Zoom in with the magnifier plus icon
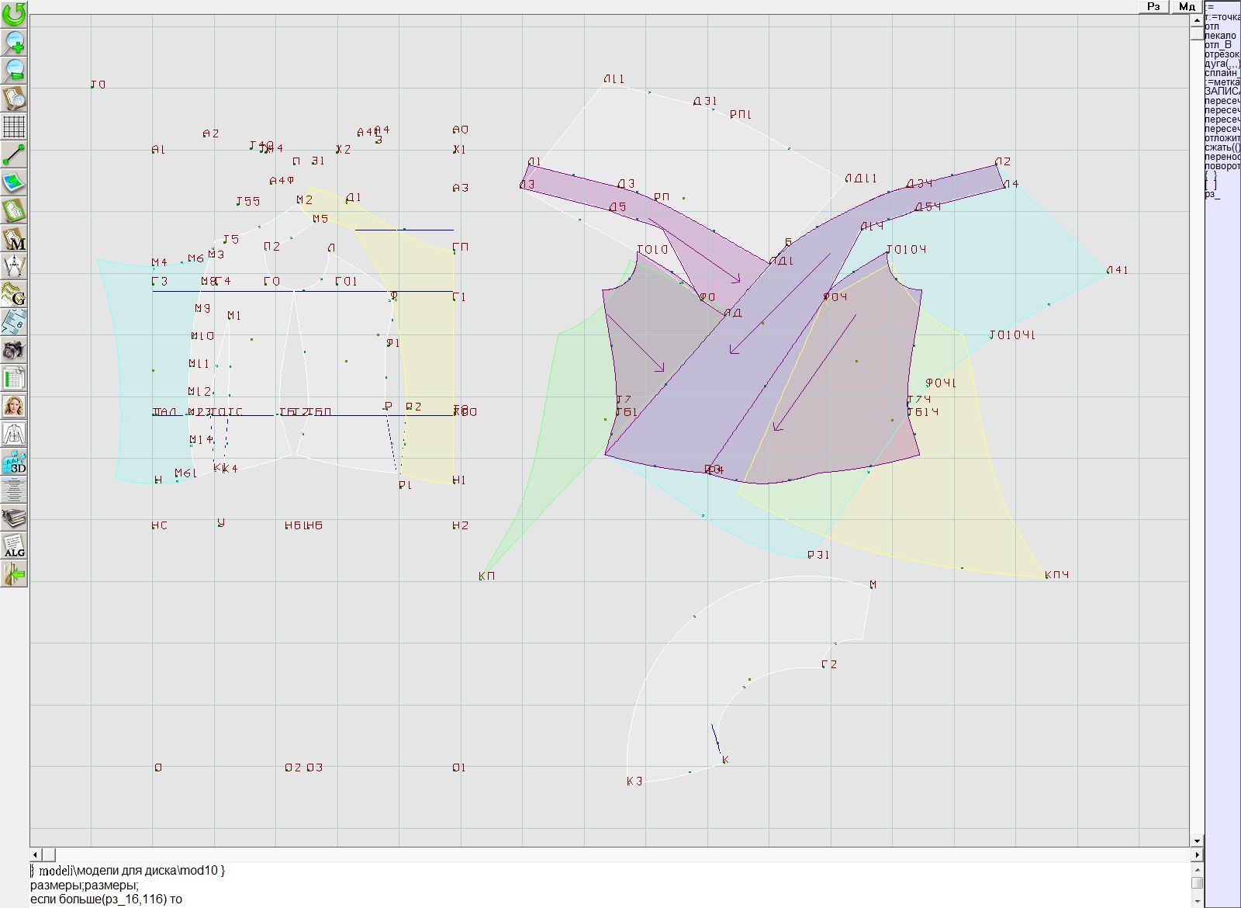This screenshot has height=908, width=1241. pos(14,43)
